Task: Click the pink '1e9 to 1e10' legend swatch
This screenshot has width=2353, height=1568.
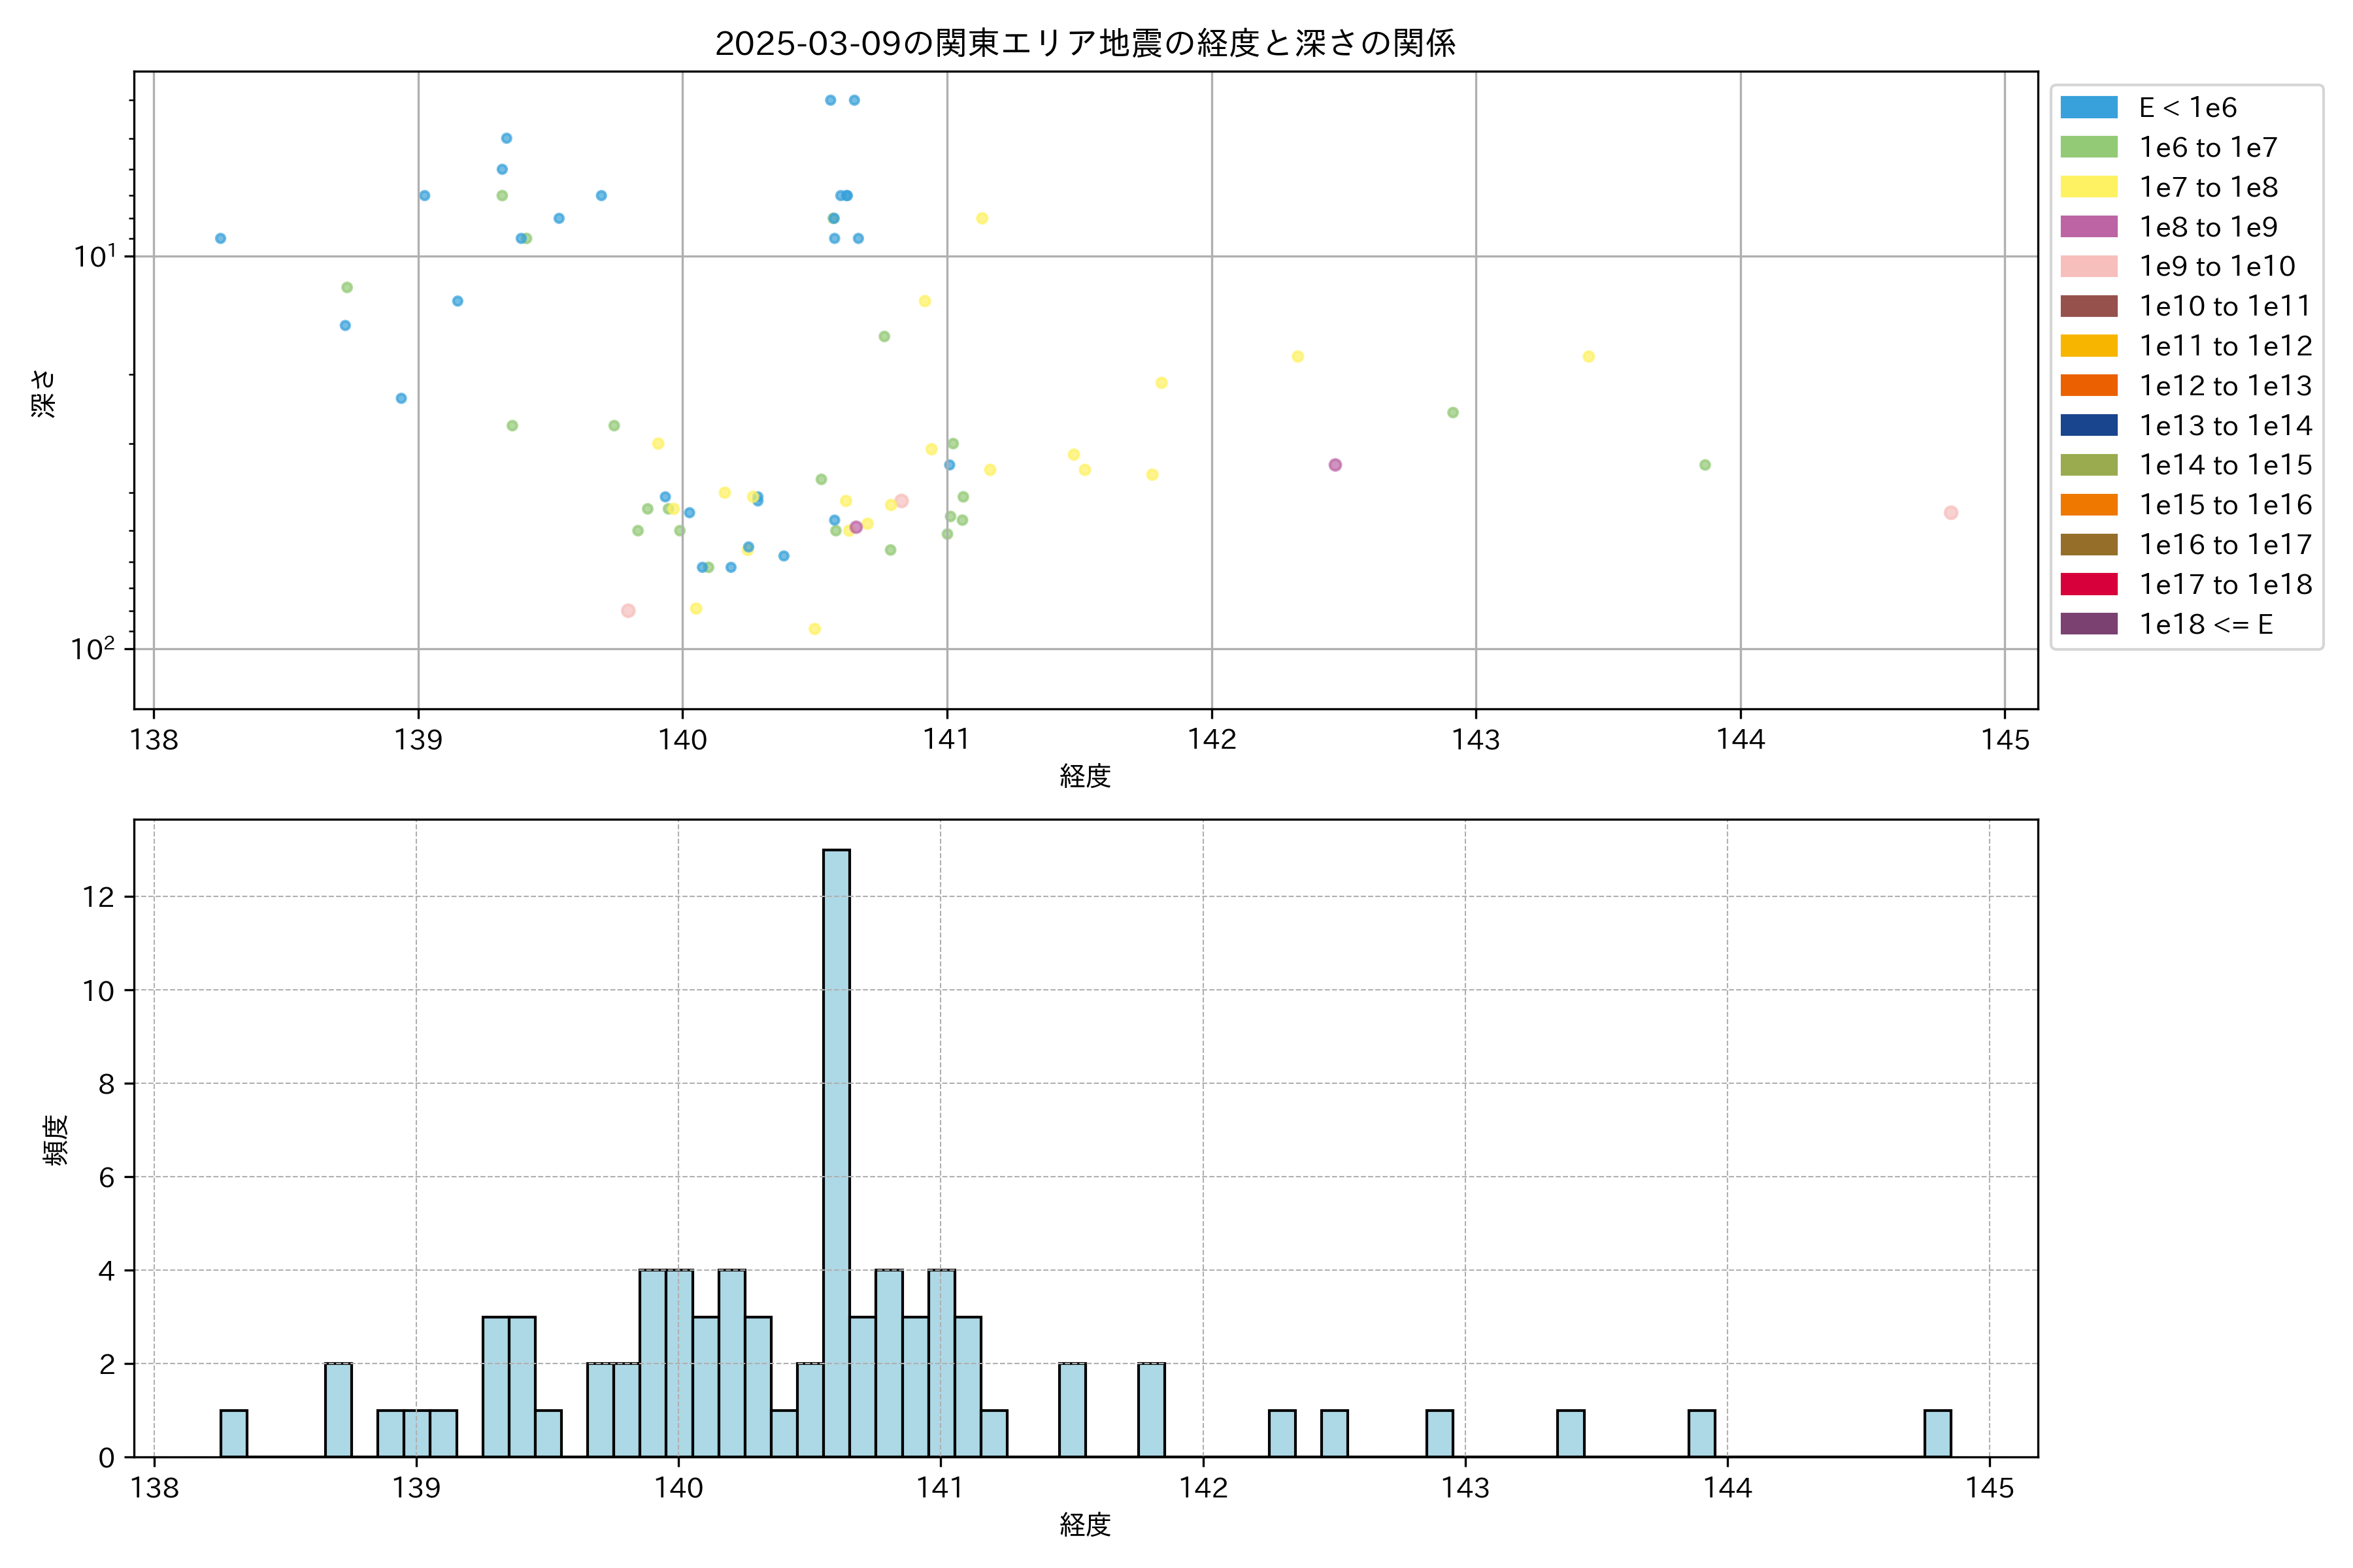Action: click(2089, 267)
